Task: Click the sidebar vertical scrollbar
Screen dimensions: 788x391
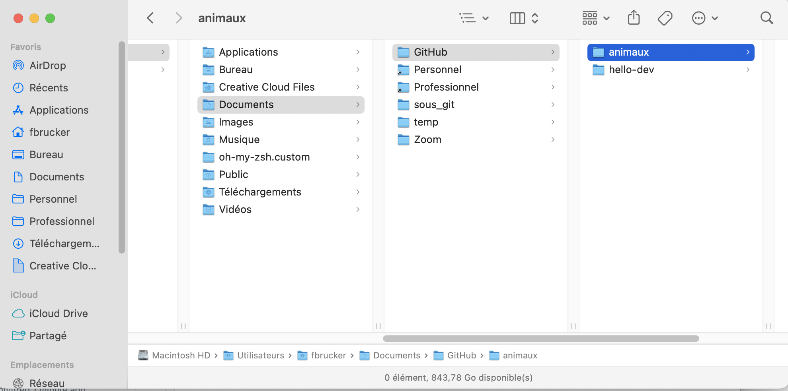Action: point(122,147)
